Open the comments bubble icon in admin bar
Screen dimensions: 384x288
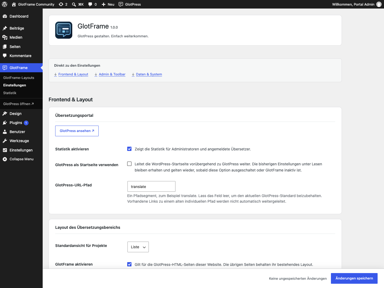pos(90,4)
